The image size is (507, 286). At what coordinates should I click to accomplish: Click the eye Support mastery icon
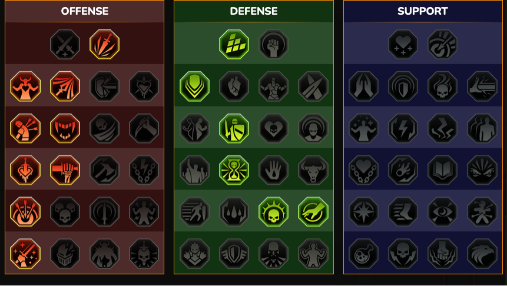point(442,212)
